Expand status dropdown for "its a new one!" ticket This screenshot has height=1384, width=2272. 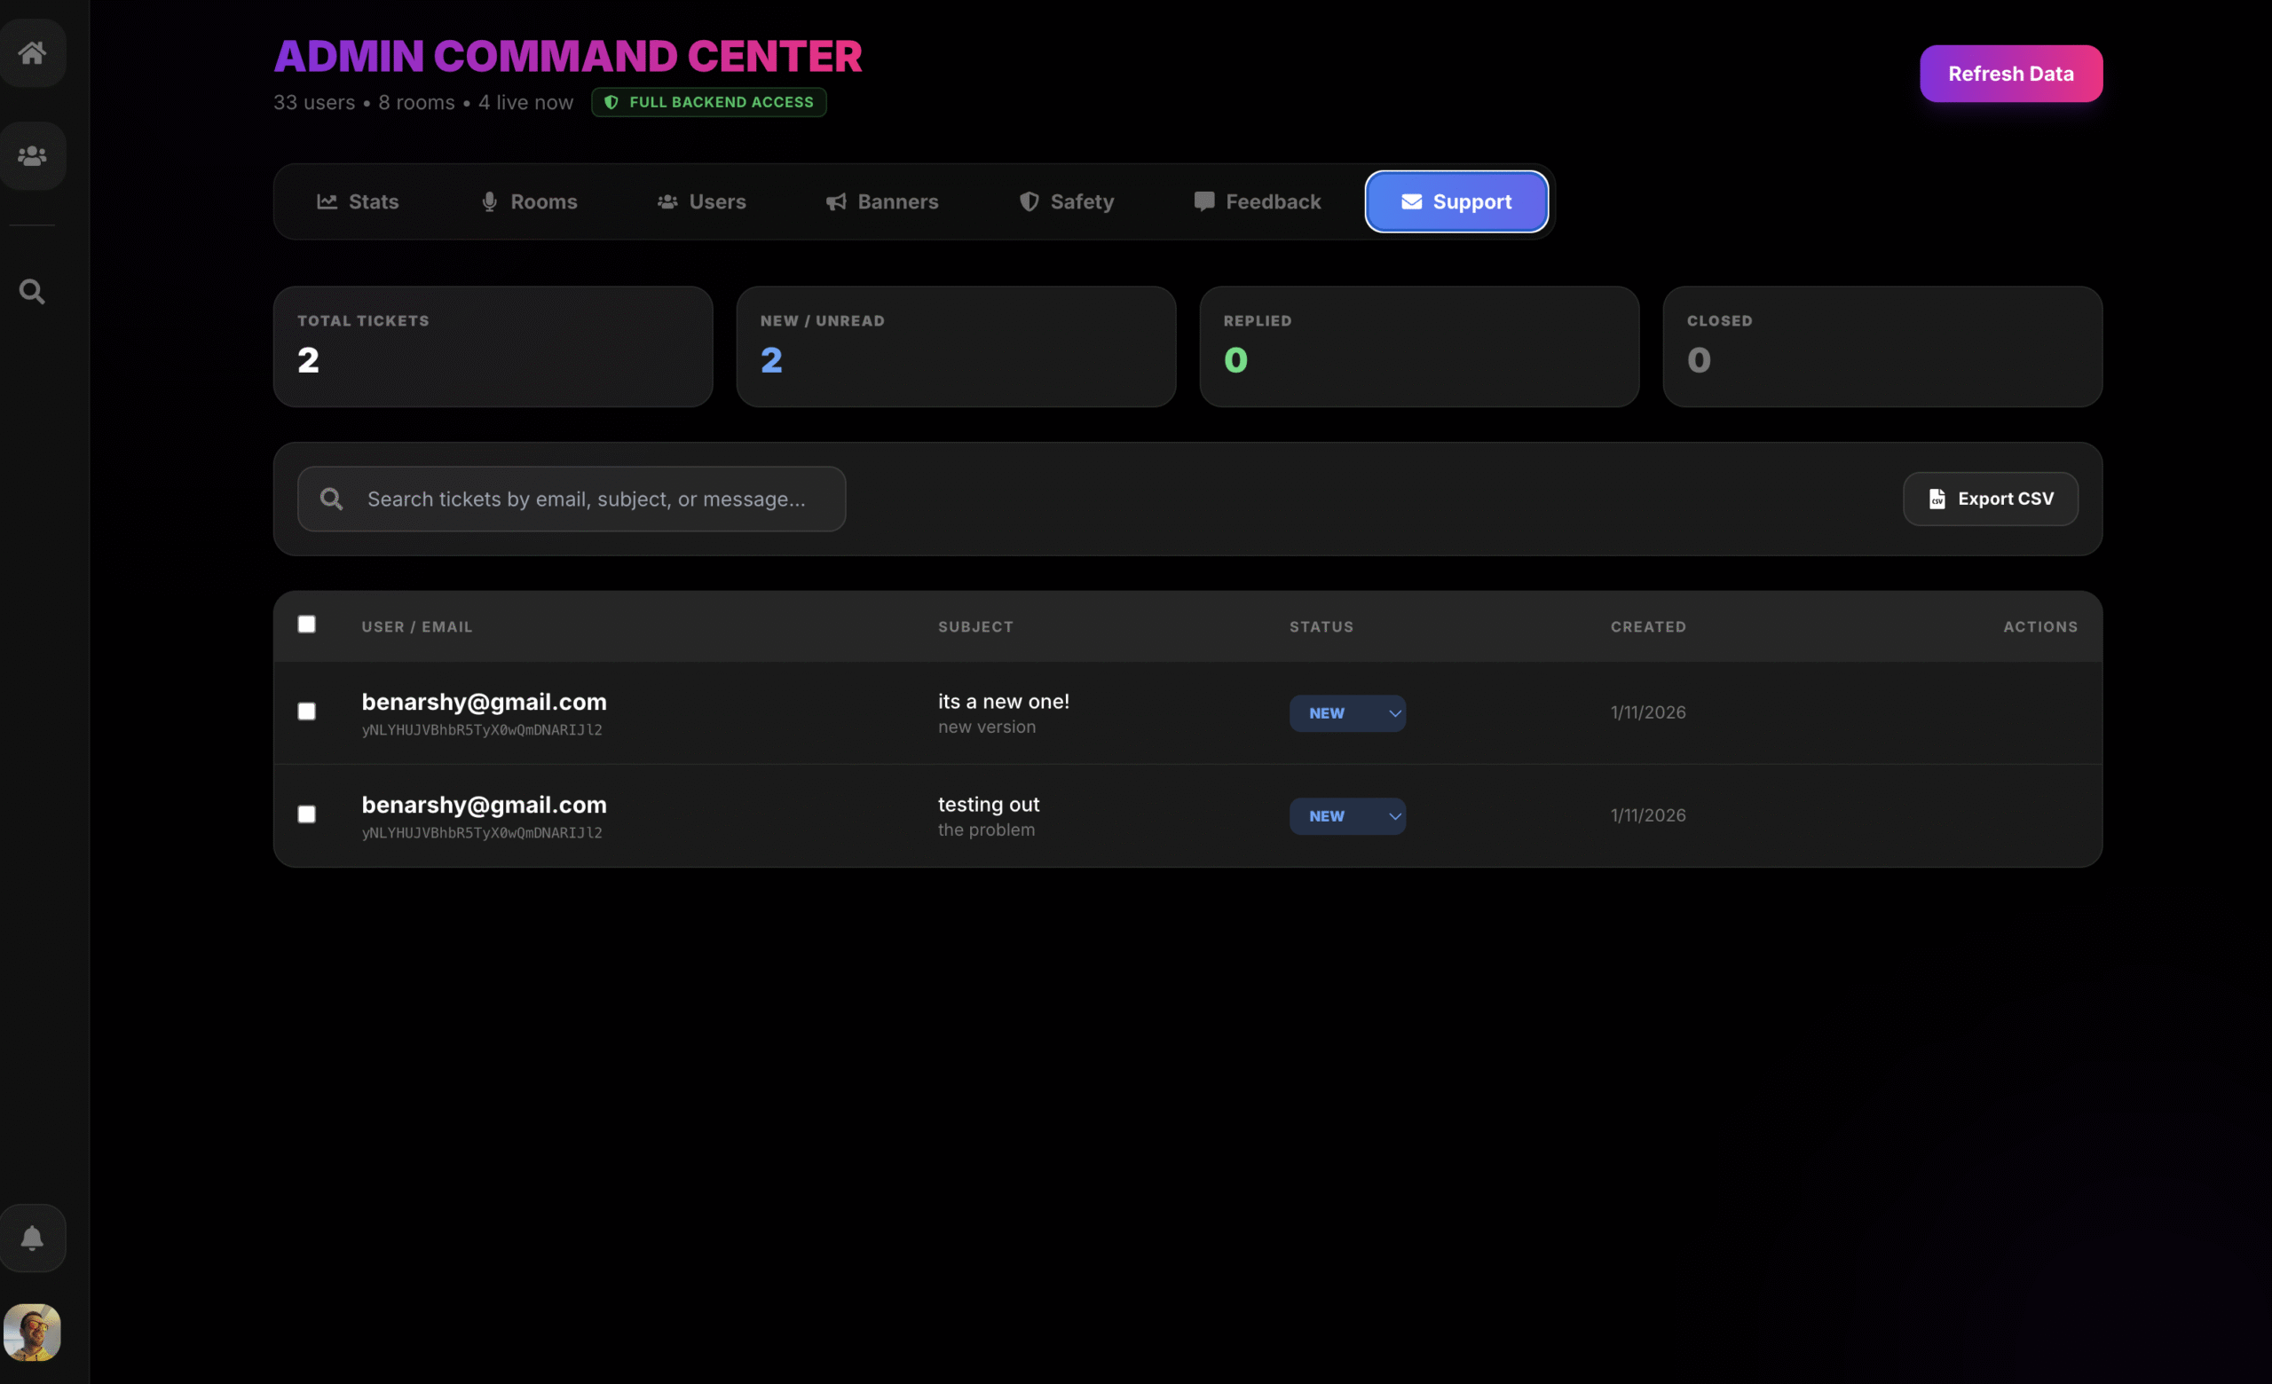tap(1347, 713)
